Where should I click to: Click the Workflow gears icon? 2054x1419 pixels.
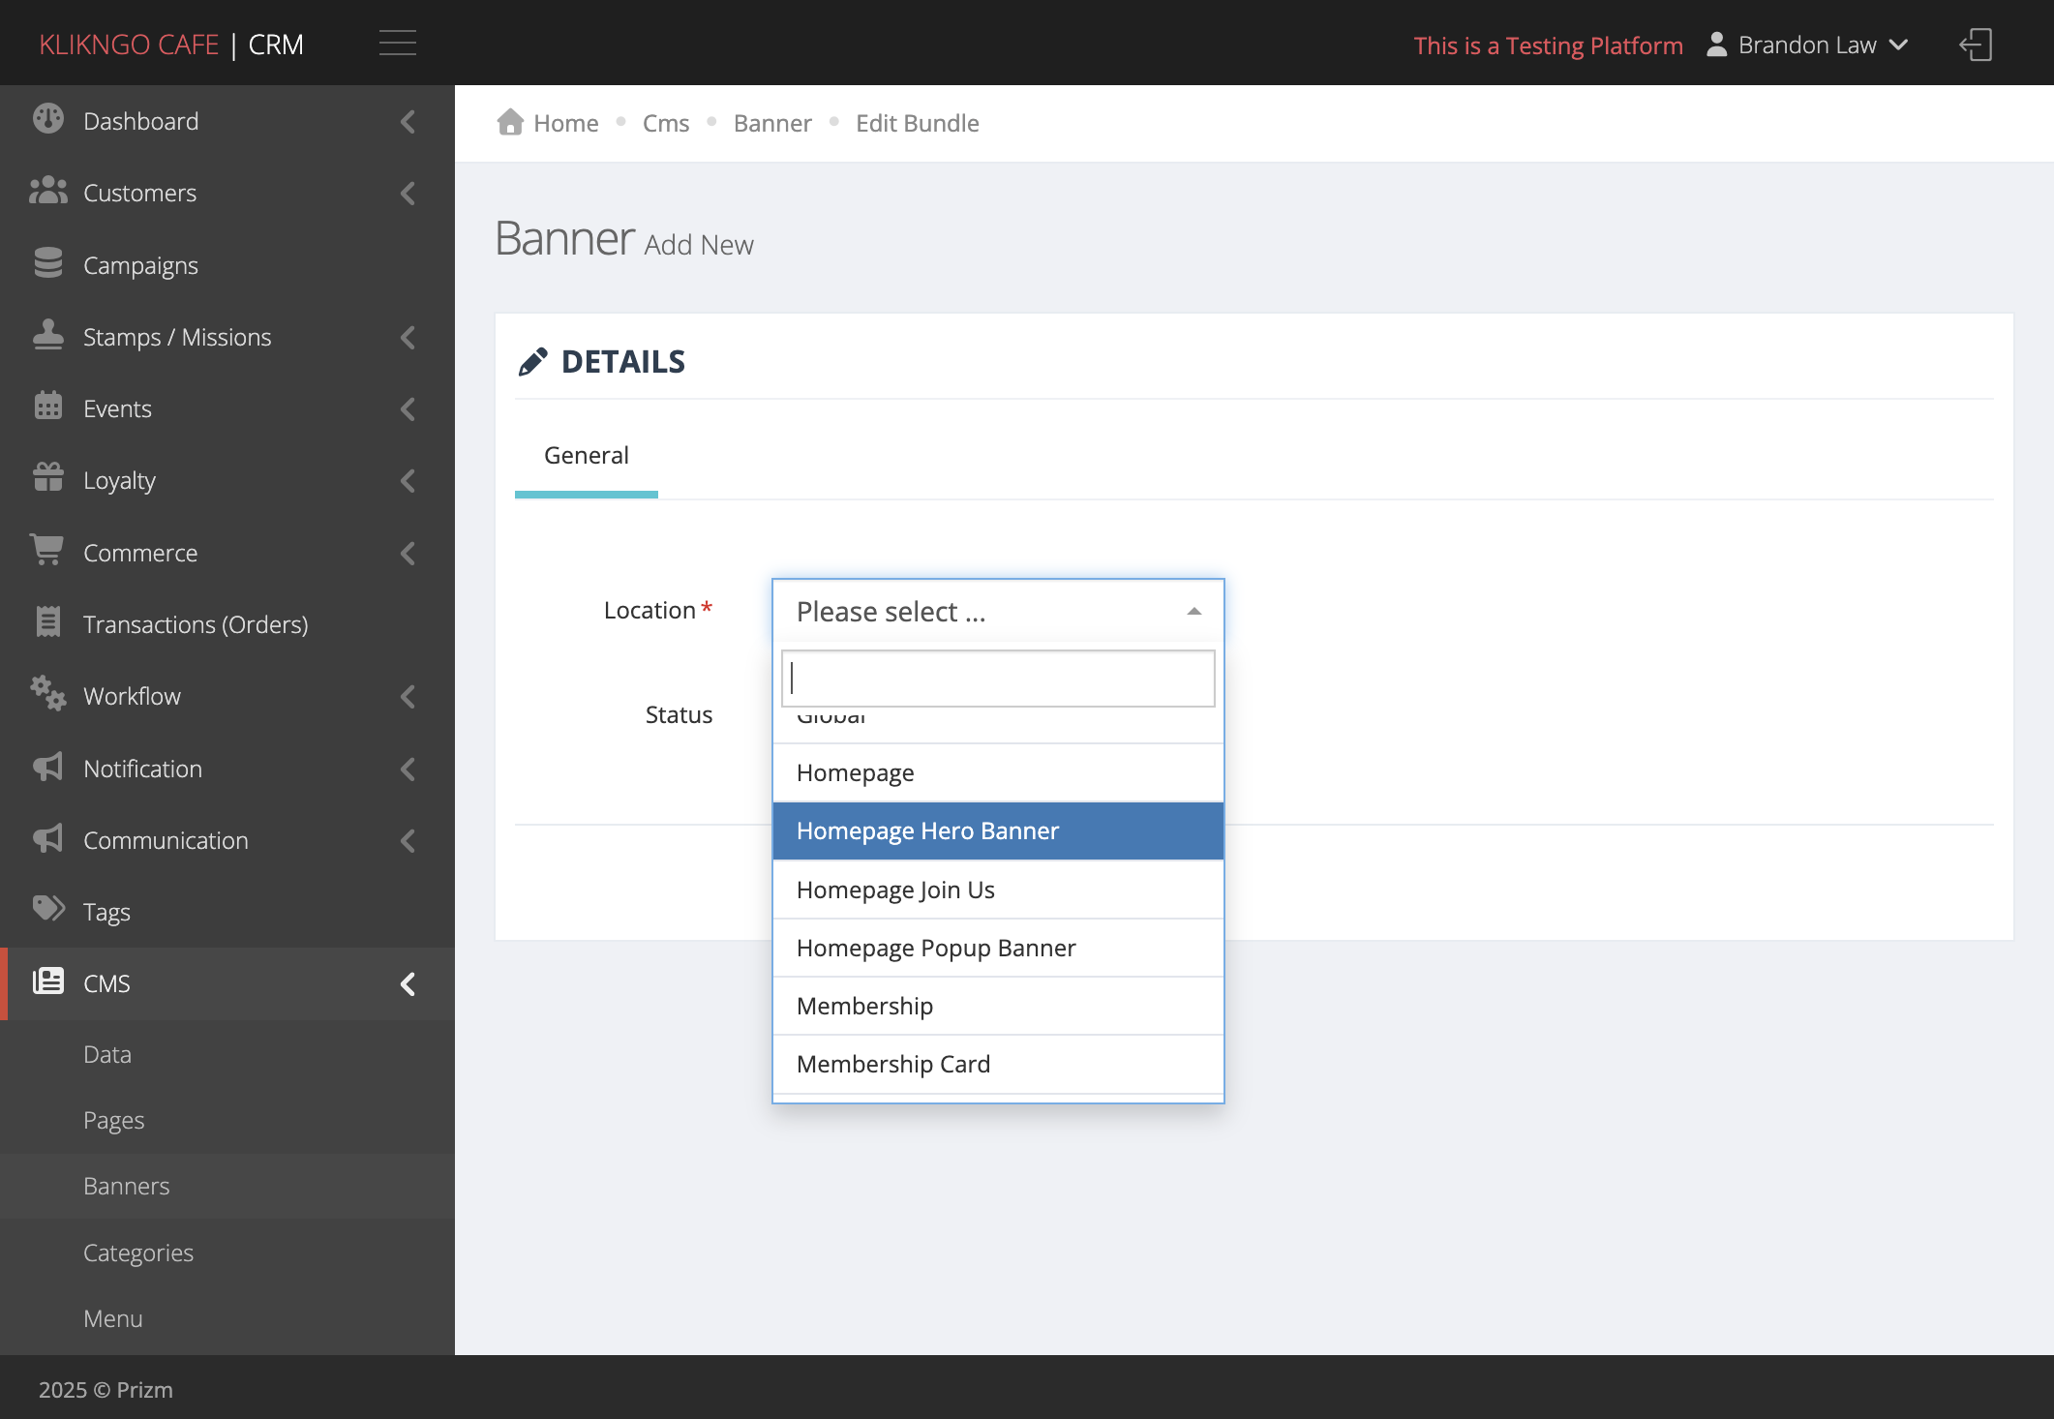[x=48, y=694]
